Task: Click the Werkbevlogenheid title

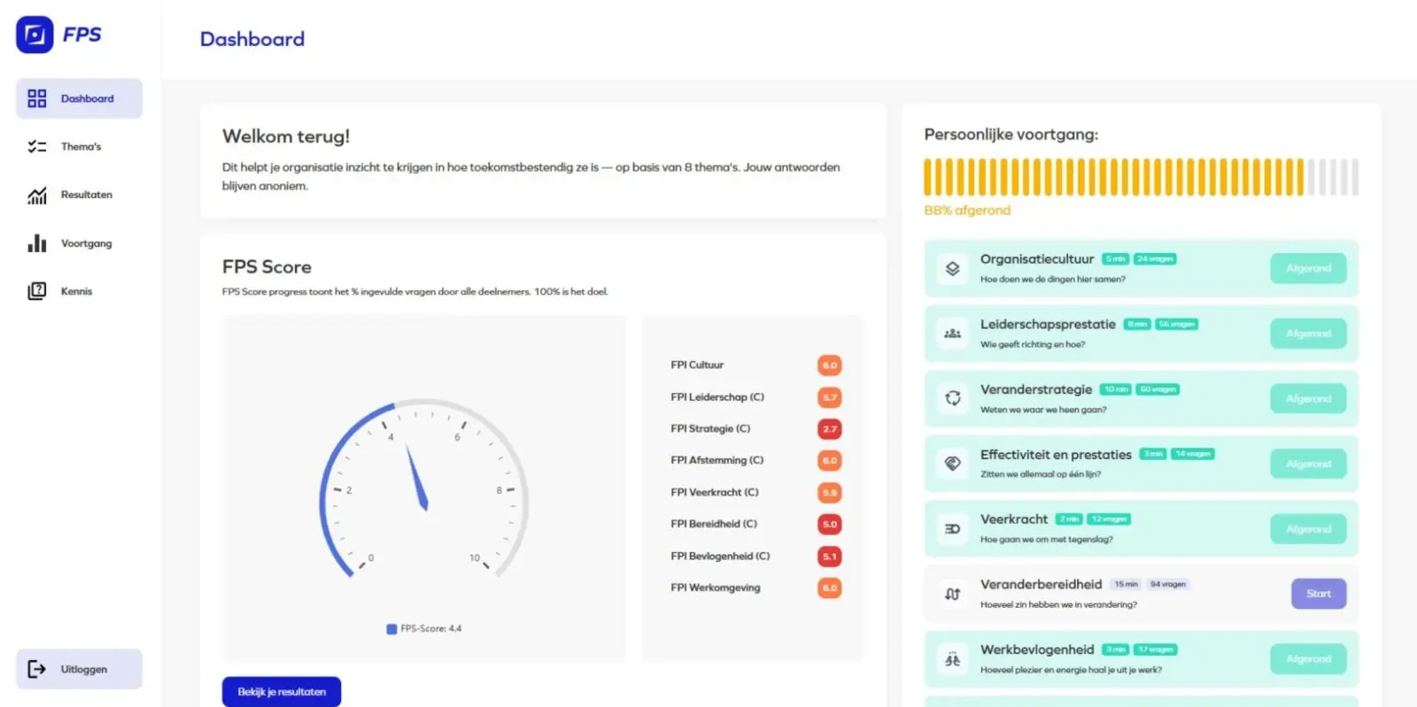Action: (1037, 649)
